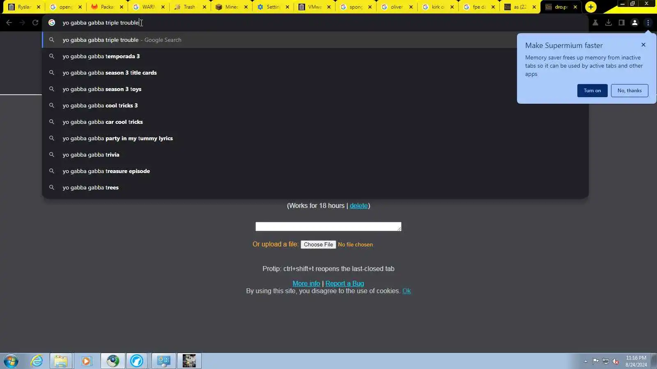Click the address bar search text
Viewport: 657px width, 369px height.
tap(101, 23)
